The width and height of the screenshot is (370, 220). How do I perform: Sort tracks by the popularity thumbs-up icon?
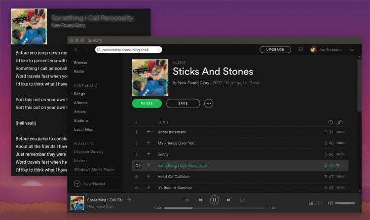click(340, 122)
